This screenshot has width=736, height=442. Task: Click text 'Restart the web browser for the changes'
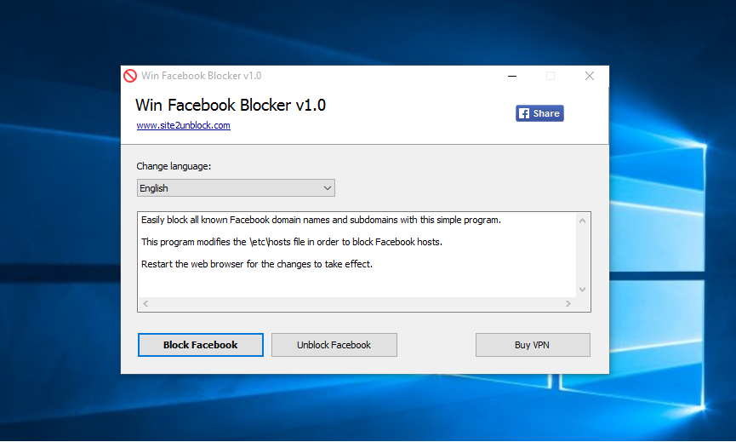pyautogui.click(x=226, y=264)
